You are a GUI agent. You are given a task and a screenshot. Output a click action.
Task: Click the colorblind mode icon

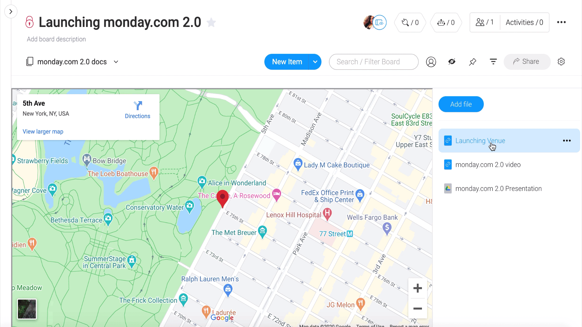point(452,61)
